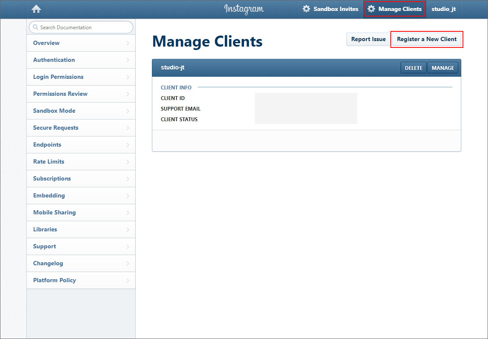Select Secure Requests in sidebar
This screenshot has height=339, width=488.
tap(56, 128)
